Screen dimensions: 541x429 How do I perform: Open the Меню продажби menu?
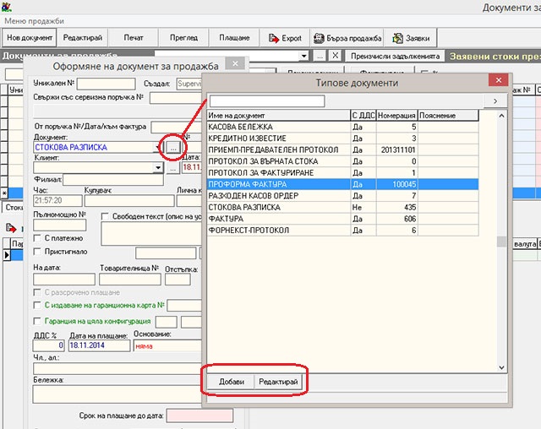pos(34,21)
